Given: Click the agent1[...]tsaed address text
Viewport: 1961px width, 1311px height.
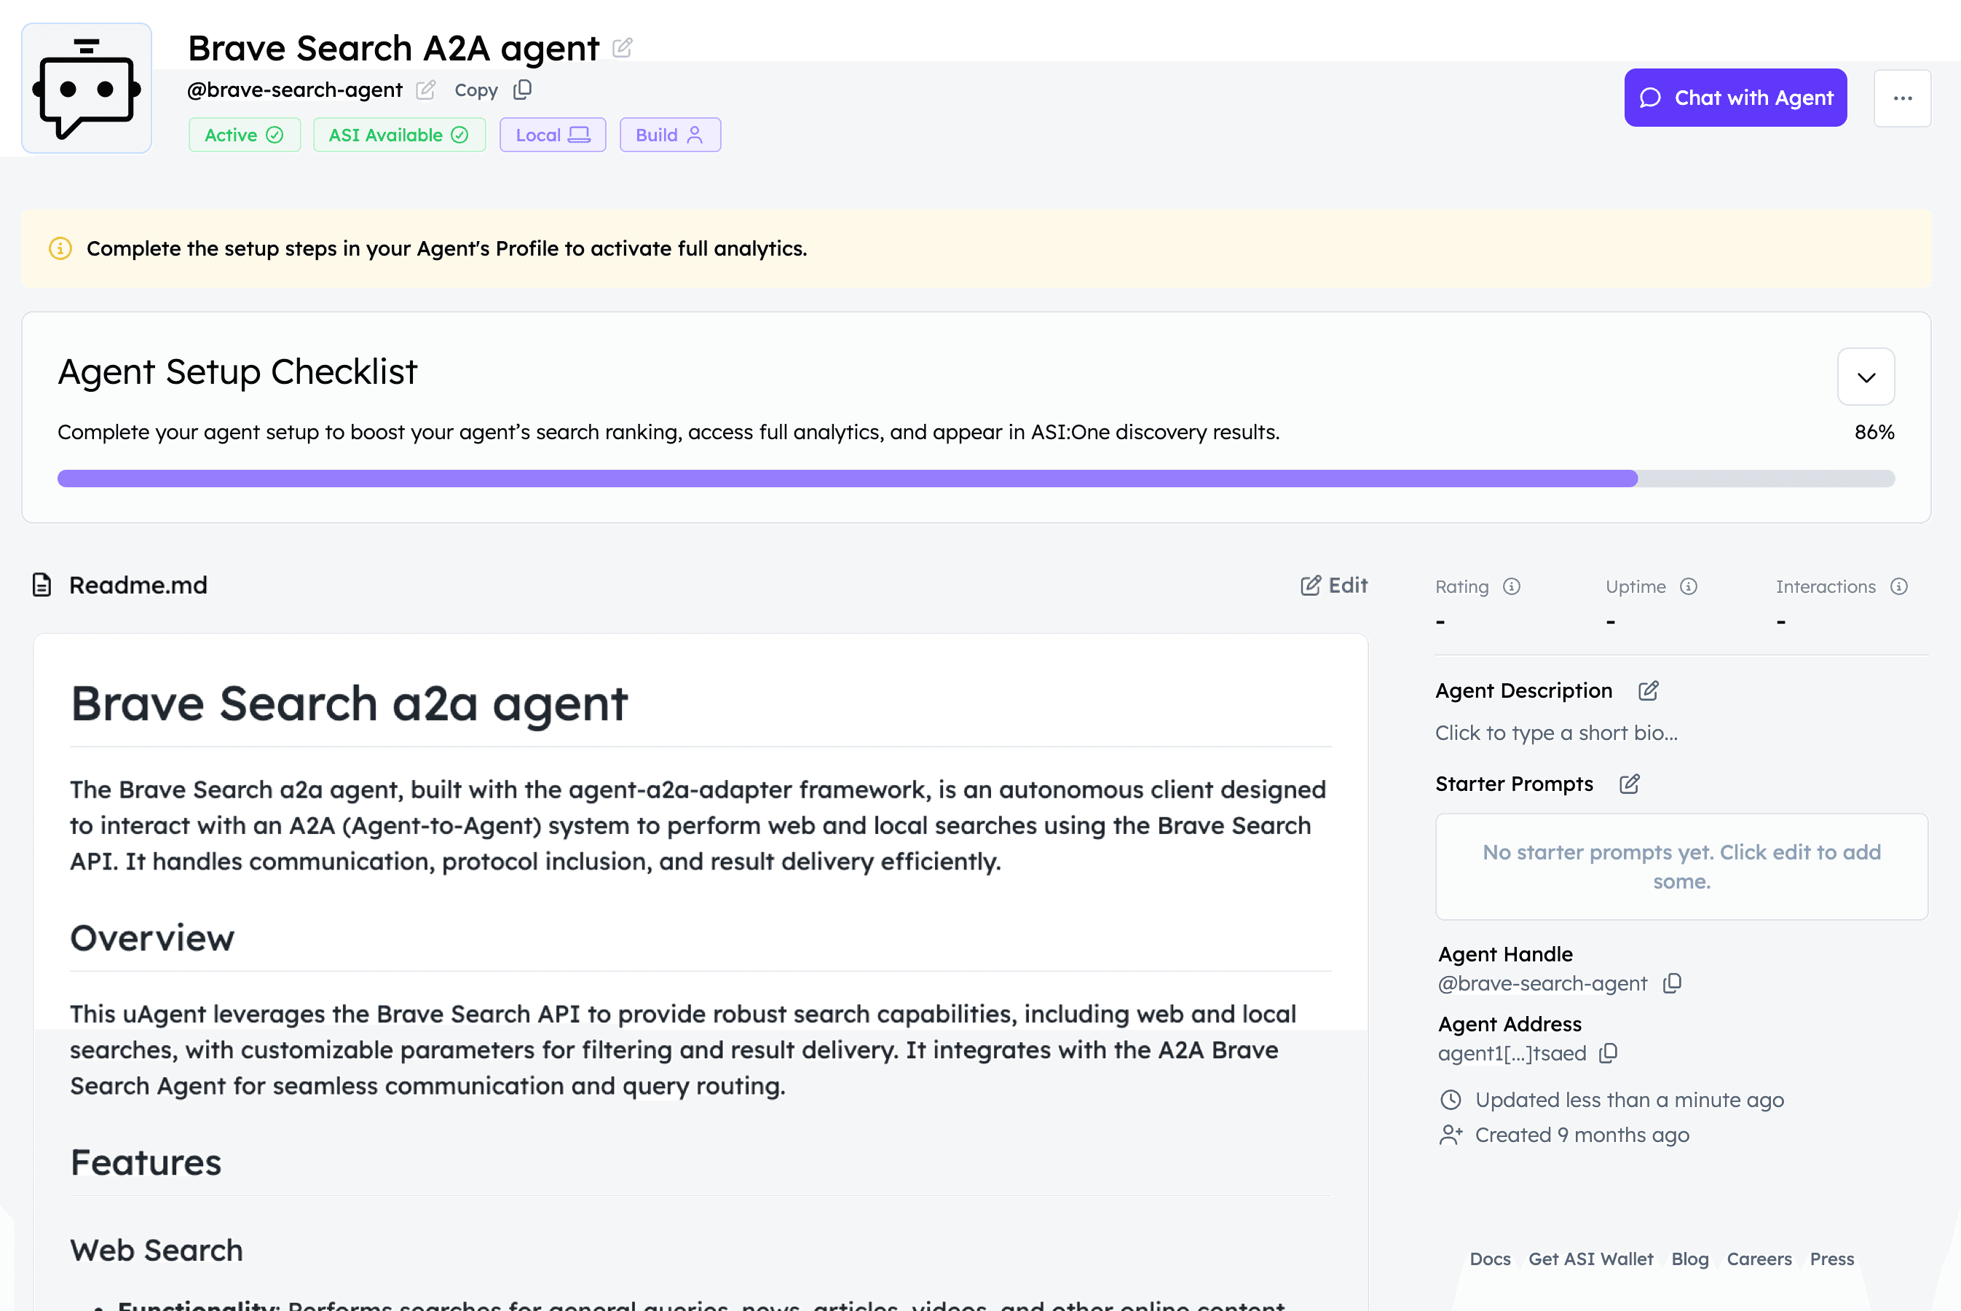Looking at the screenshot, I should coord(1511,1053).
